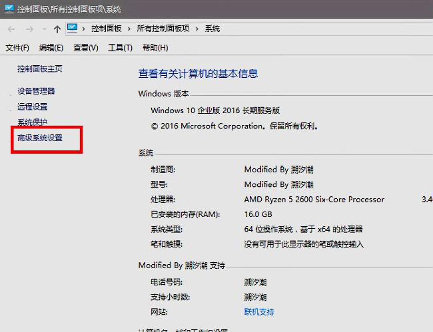Click the 网站 label

(x=159, y=312)
